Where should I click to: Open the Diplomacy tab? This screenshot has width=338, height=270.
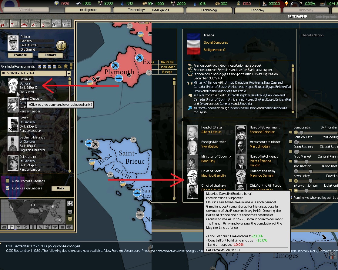click(306, 10)
